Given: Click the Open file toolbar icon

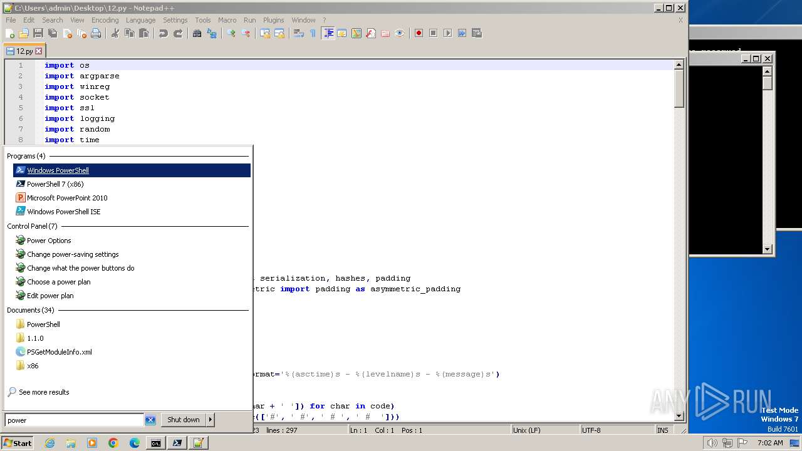Looking at the screenshot, I should [24, 33].
